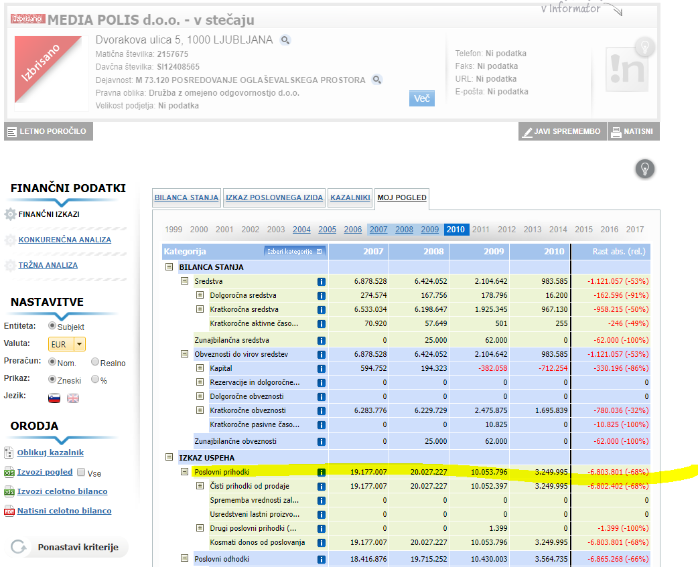Viewport: 698px width, 567px height.
Task: Switch language using the English flag icon
Action: [x=73, y=398]
